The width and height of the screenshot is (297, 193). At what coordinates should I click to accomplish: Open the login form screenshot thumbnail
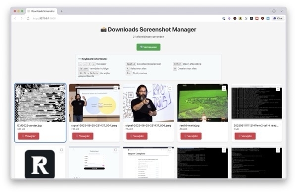(95, 162)
